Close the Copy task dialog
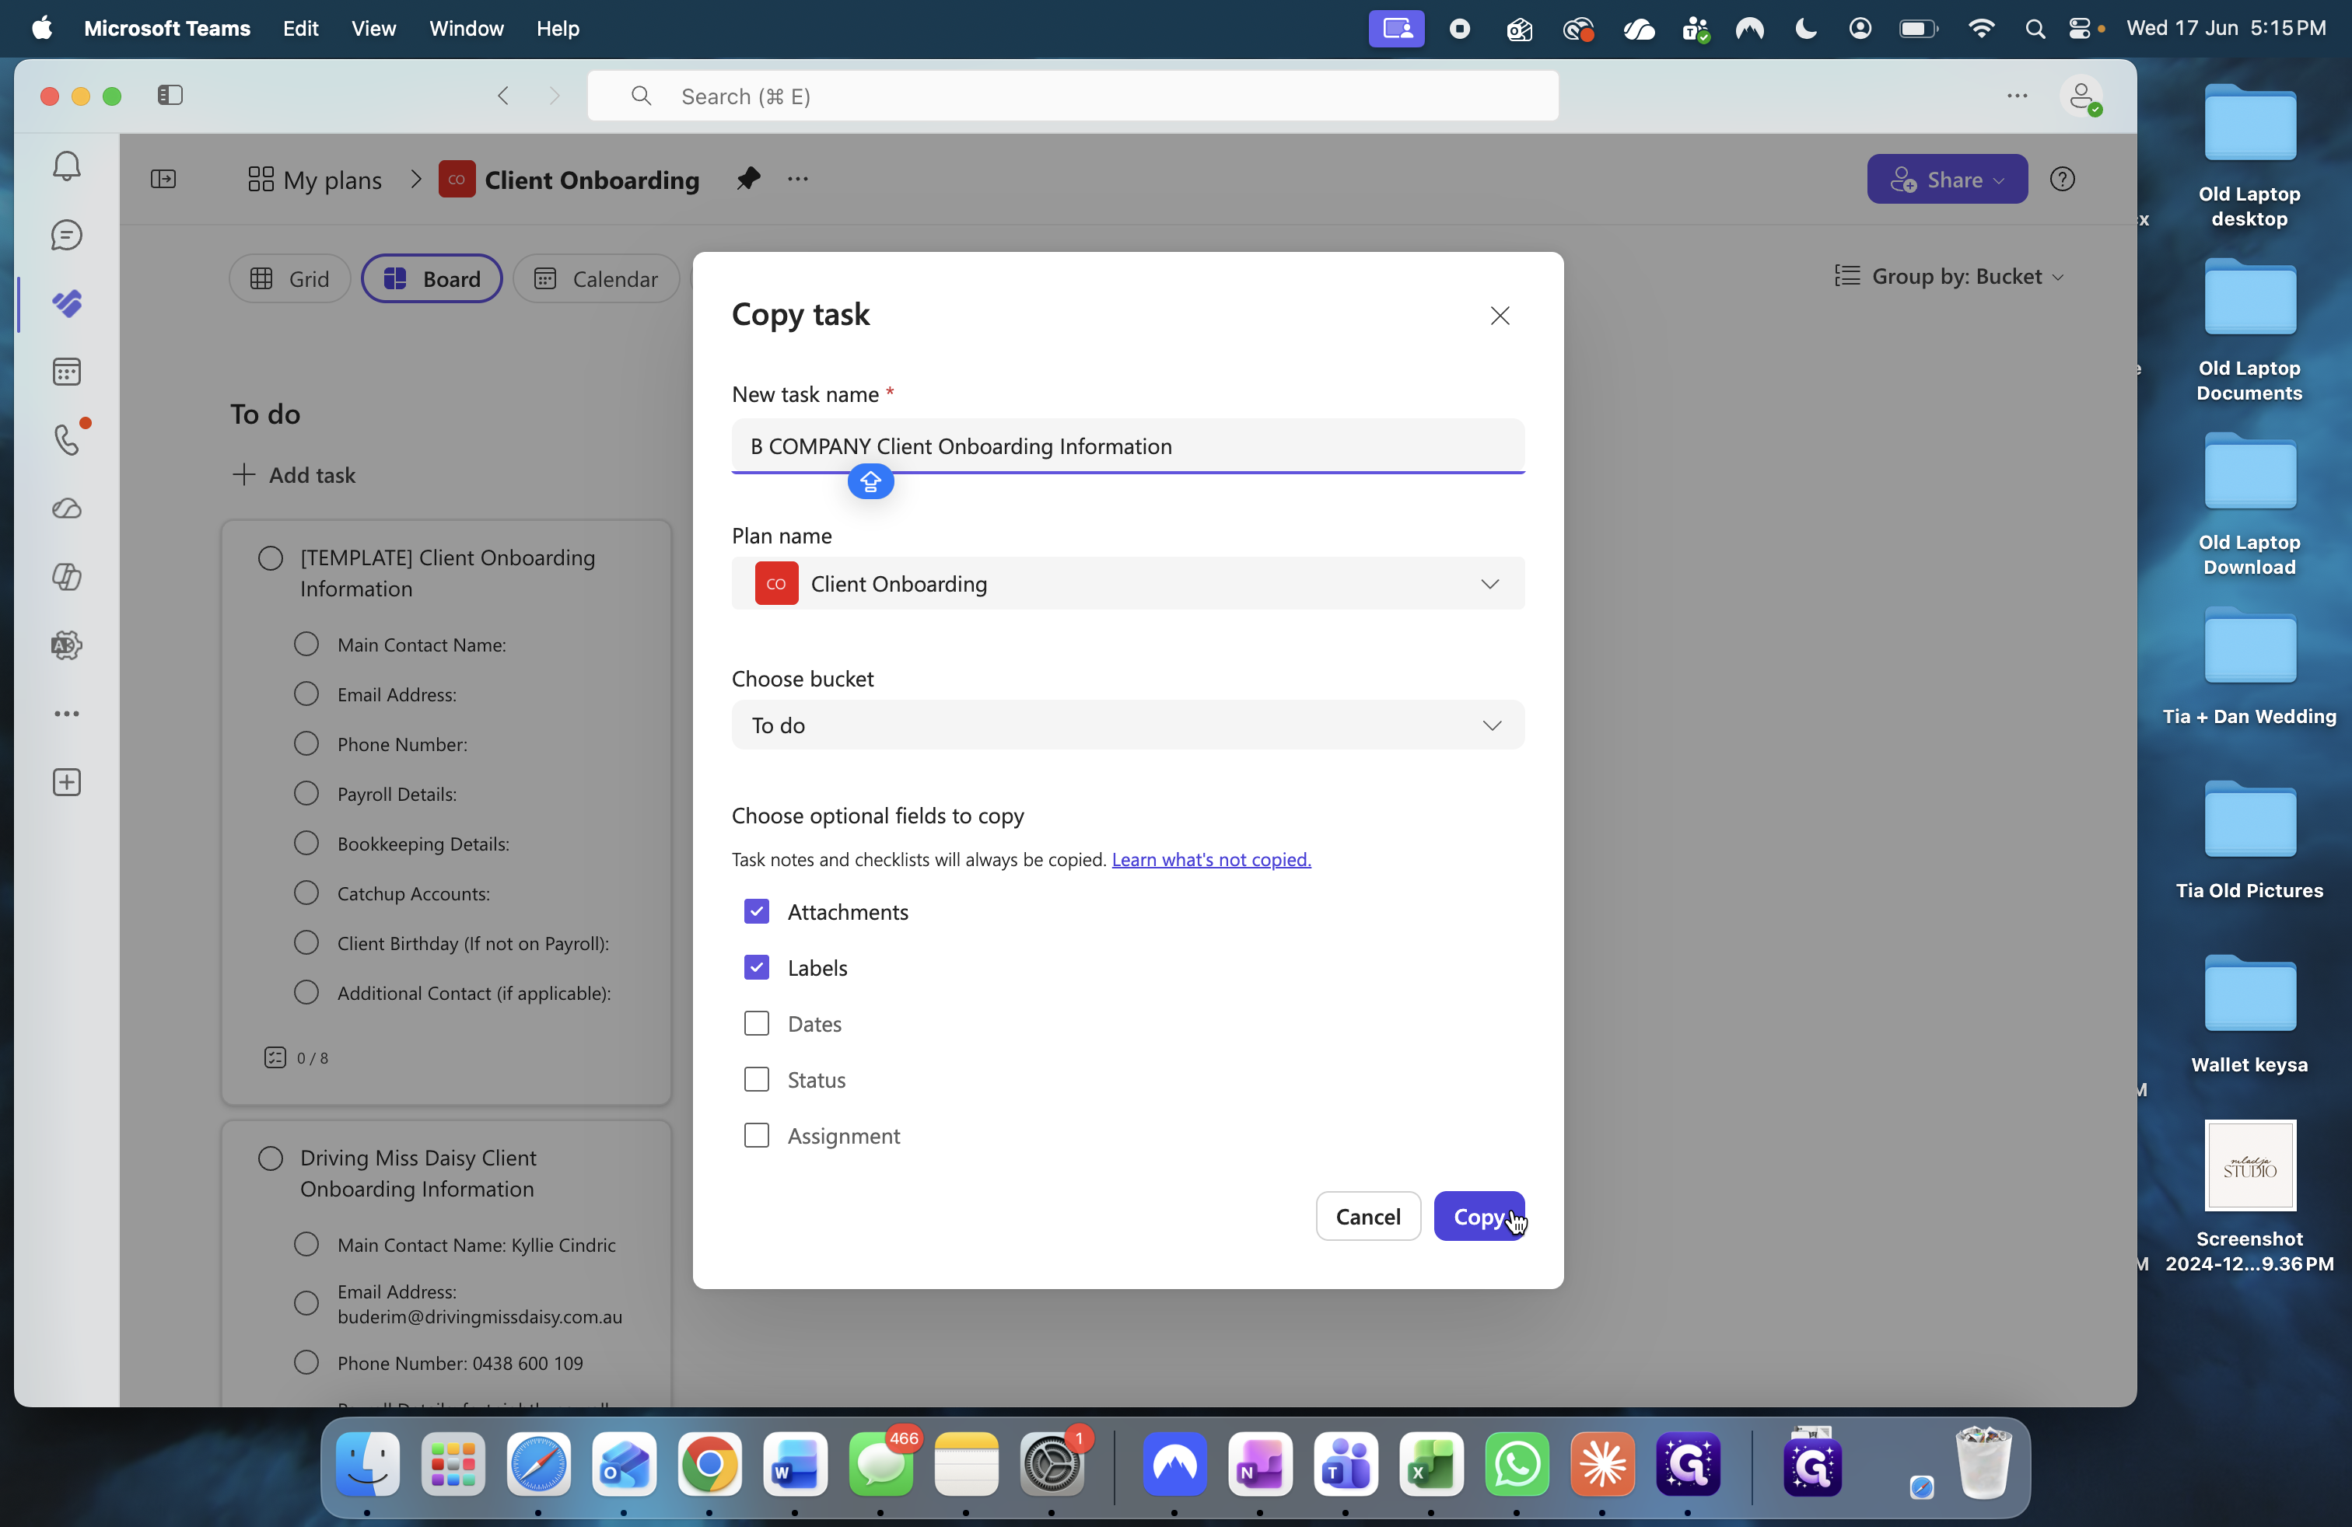Viewport: 2352px width, 1527px height. point(1500,316)
